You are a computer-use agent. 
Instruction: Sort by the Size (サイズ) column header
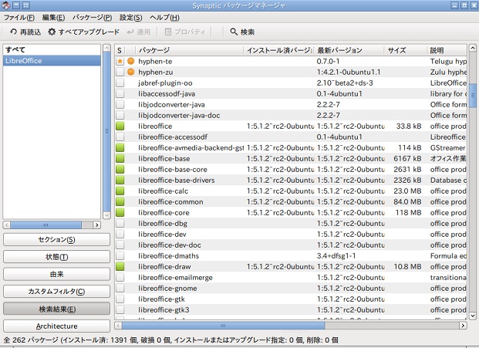406,50
